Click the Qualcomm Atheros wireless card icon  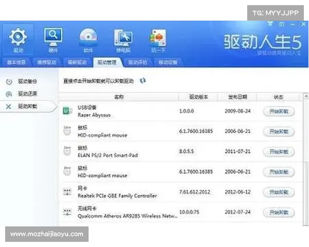[66, 212]
